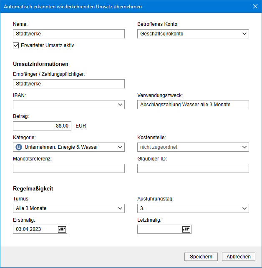Click the Verwendungszweck text field

tap(193, 105)
